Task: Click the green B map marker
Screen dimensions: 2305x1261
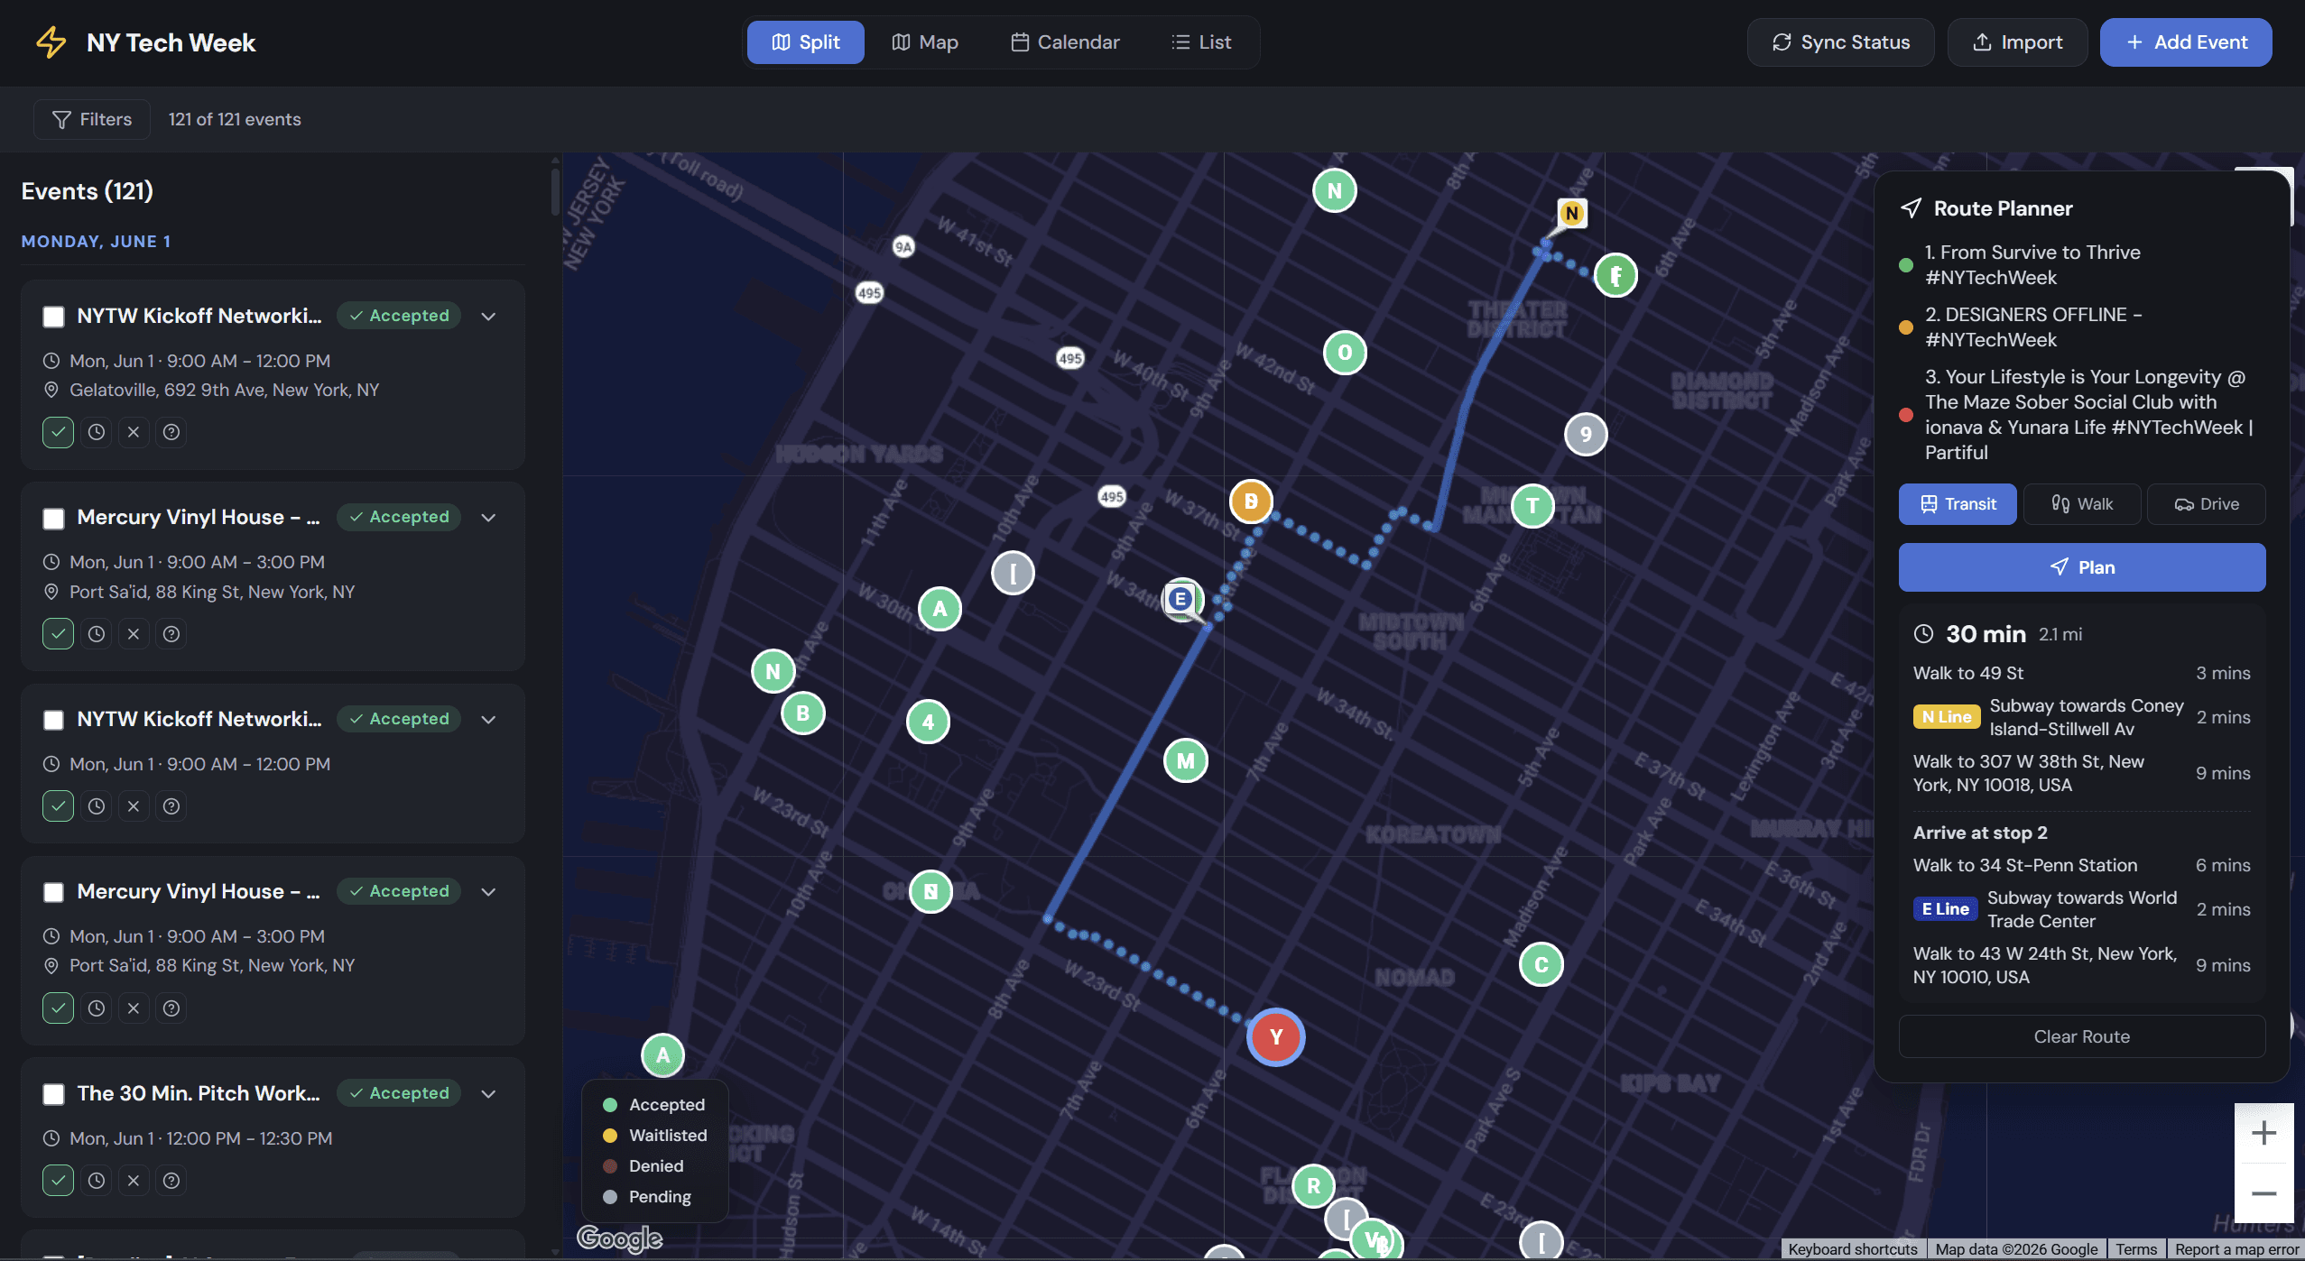Action: click(x=803, y=713)
